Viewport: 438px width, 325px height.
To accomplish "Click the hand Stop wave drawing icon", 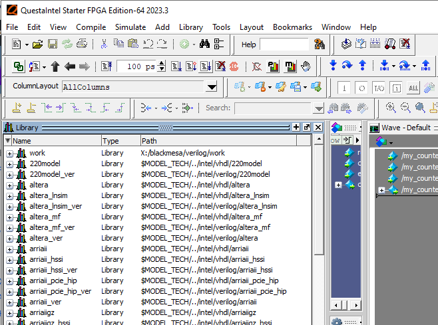I will click(x=306, y=66).
